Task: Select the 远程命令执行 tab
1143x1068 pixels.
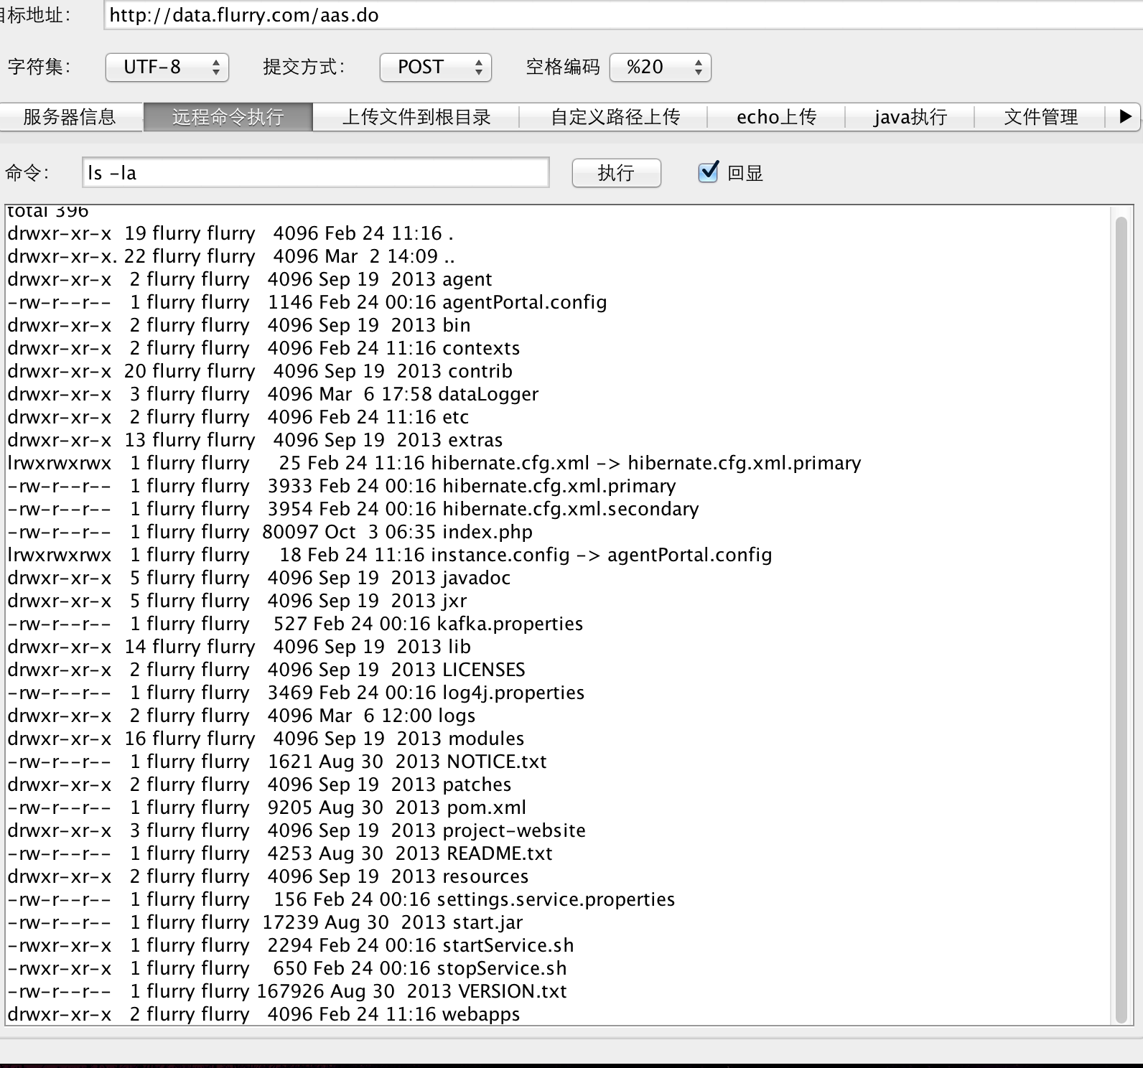Action: coord(228,117)
